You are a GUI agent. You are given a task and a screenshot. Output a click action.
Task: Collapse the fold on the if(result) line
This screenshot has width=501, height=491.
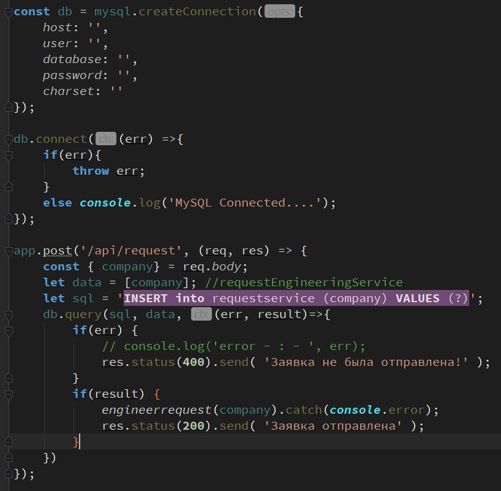tap(9, 395)
